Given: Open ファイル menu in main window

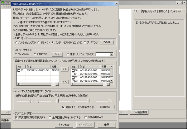Looking at the screenshot, I should point(6,7).
